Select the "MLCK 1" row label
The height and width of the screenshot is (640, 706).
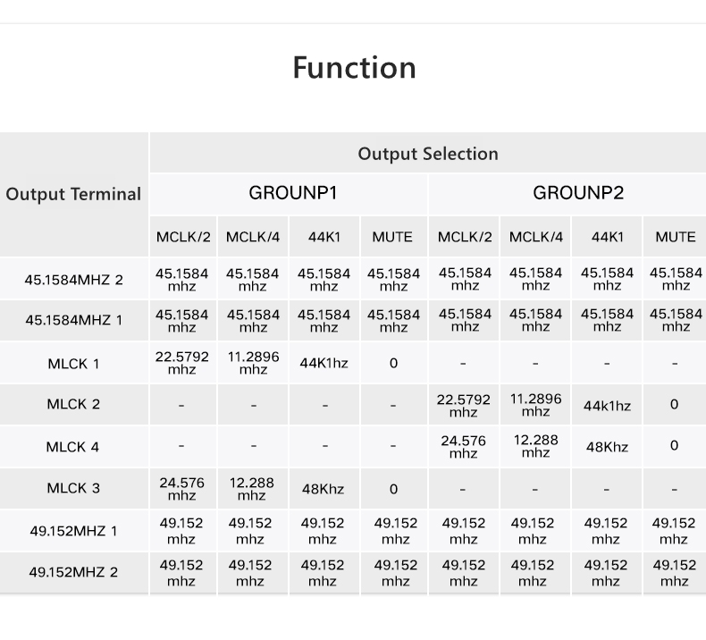[x=73, y=364]
